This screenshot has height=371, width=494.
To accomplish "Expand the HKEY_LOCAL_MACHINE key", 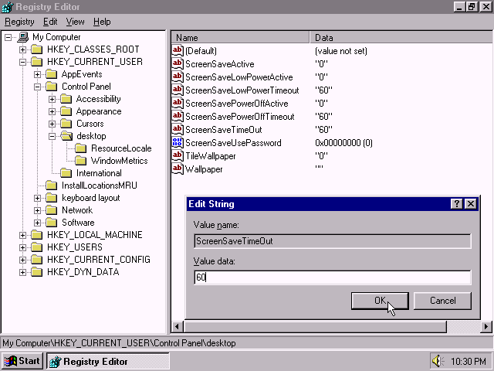I will tap(23, 235).
